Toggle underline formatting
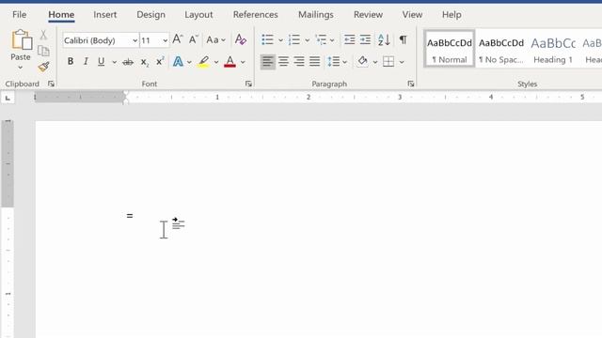 tap(101, 62)
